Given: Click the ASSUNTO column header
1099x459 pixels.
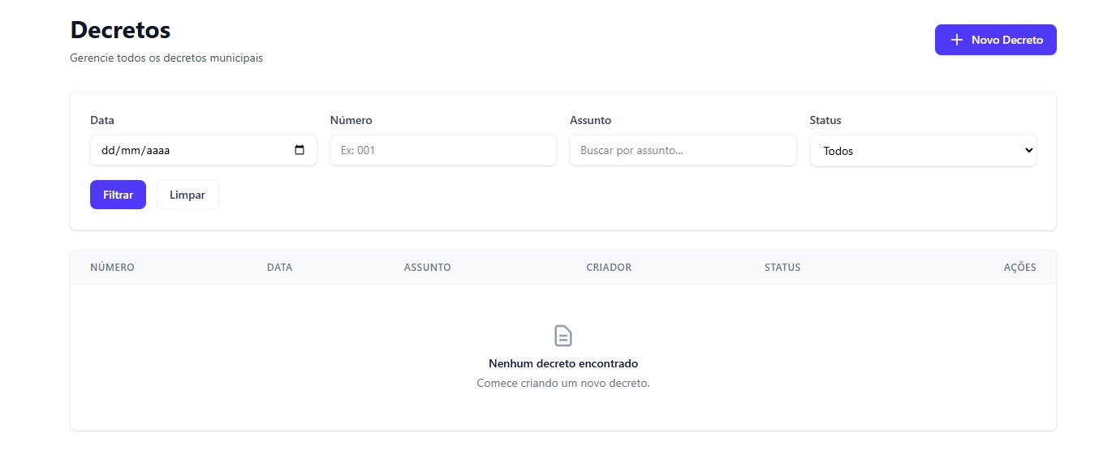Looking at the screenshot, I should [427, 268].
